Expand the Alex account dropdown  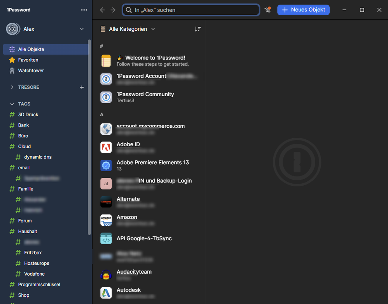[x=82, y=29]
